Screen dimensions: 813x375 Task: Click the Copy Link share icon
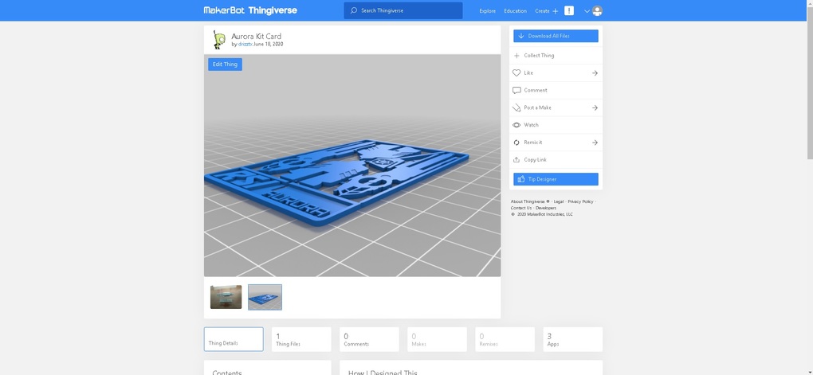coord(516,160)
